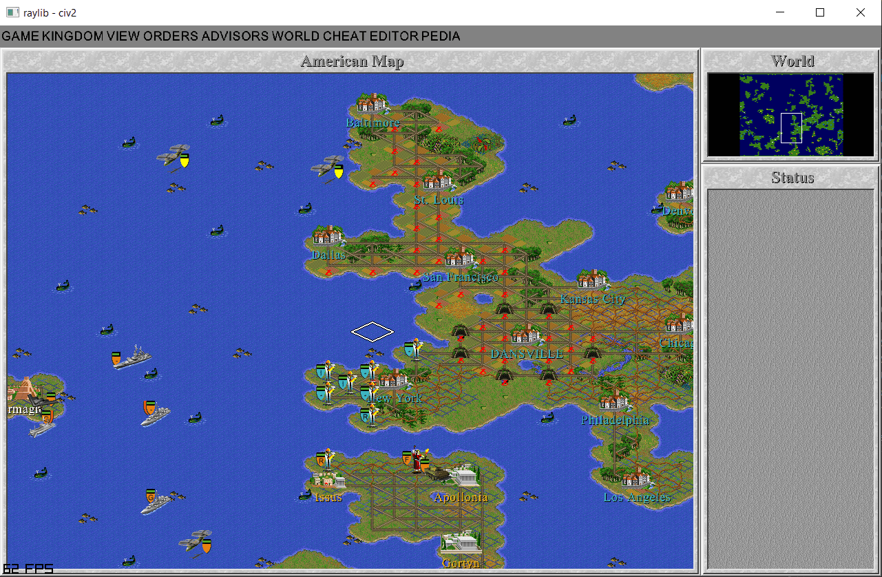Open the ORDERS menu
882x577 pixels.
point(171,36)
